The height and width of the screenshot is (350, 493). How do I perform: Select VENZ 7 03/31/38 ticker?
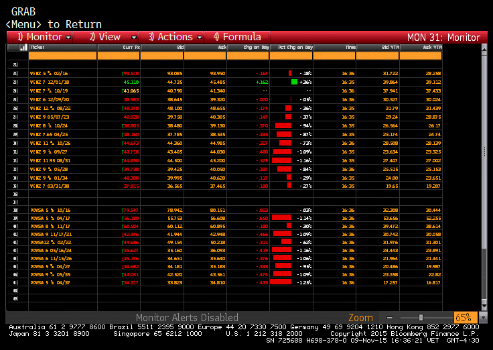coord(50,186)
